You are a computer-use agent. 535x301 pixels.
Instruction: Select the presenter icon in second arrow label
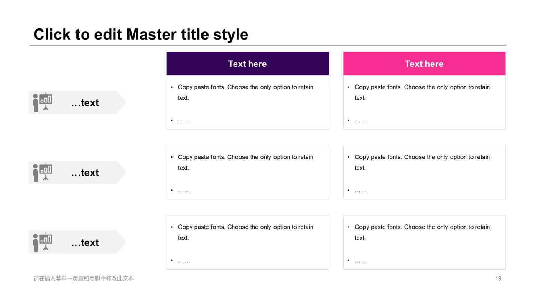(x=43, y=172)
